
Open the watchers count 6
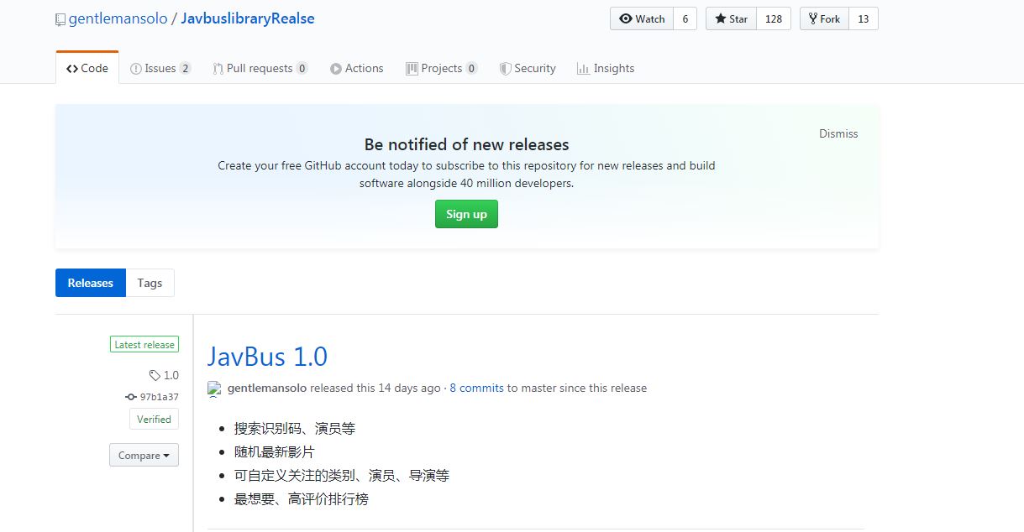pos(685,18)
